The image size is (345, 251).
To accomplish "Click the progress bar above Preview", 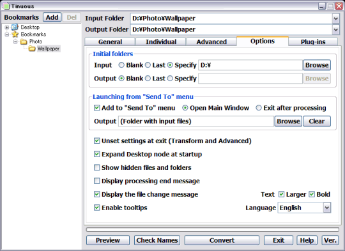I will tap(213, 230).
